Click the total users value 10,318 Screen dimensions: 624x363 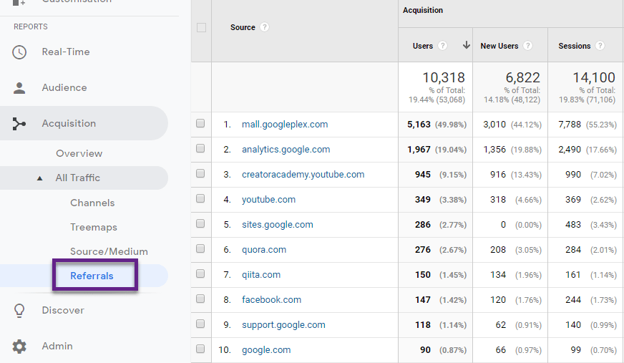444,77
